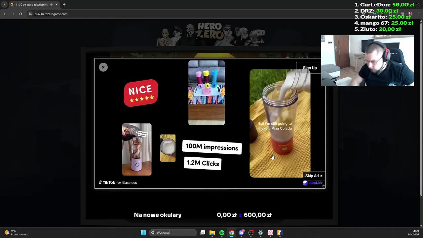Open Discord from the taskbar
Image resolution: width=423 pixels, height=238 pixels.
241,233
